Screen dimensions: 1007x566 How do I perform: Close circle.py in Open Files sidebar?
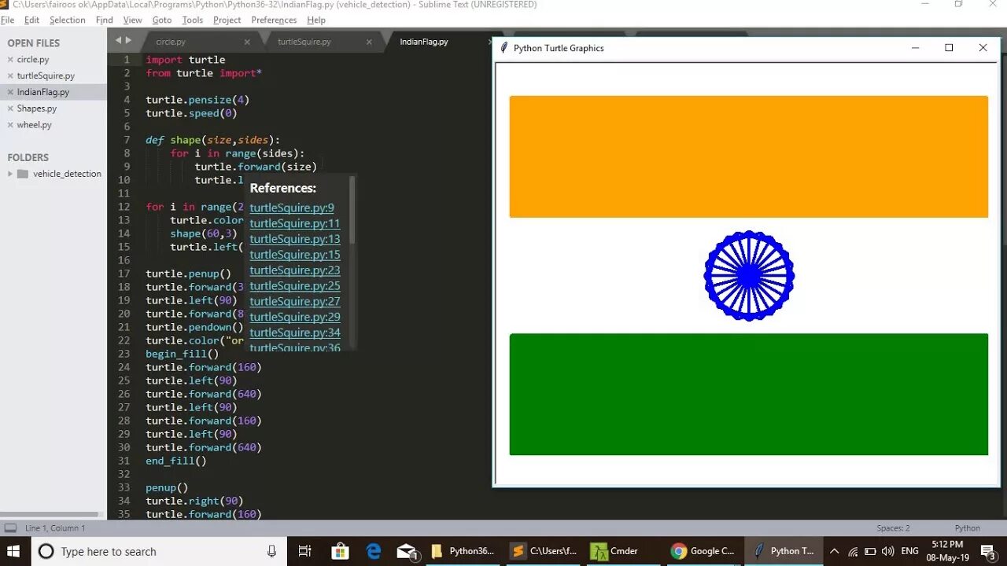(x=10, y=60)
